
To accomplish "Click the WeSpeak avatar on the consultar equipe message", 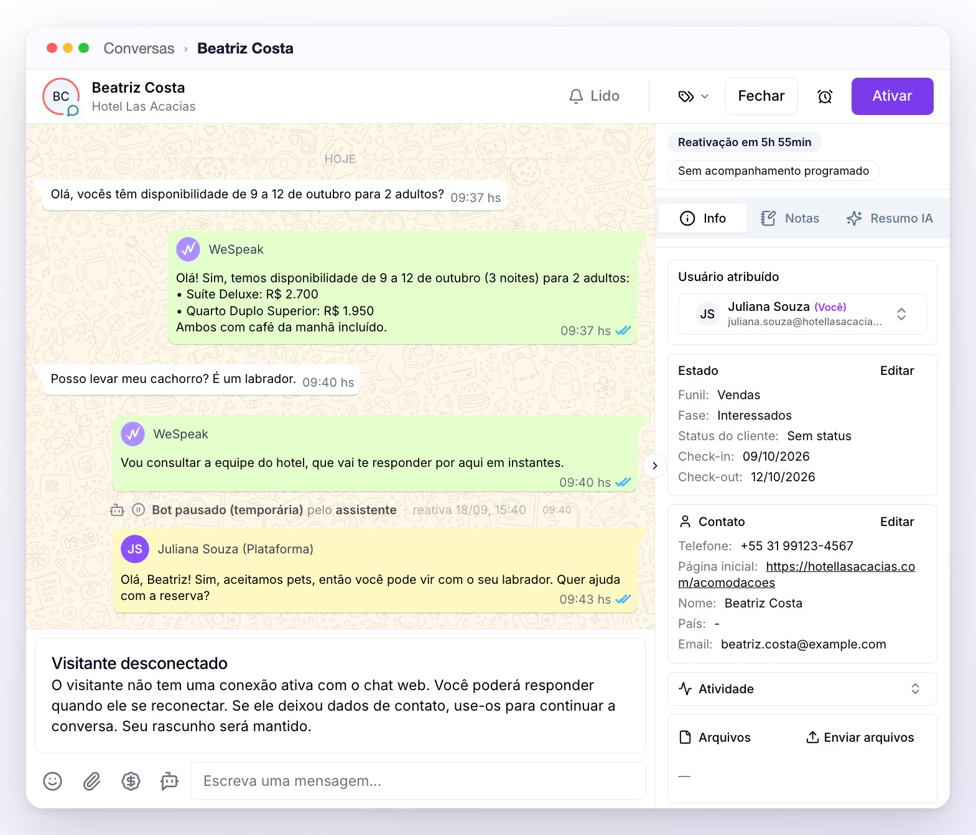I will [x=133, y=434].
